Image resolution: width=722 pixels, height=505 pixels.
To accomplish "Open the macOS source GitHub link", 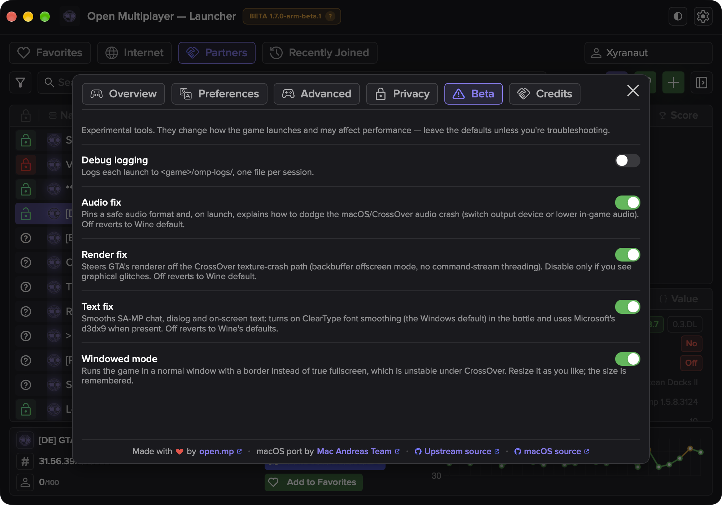I will coord(552,451).
